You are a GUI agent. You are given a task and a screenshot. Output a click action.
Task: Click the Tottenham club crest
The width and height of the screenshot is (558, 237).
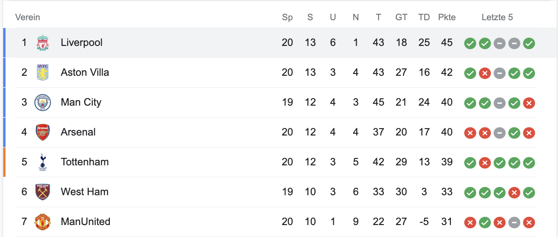(43, 162)
